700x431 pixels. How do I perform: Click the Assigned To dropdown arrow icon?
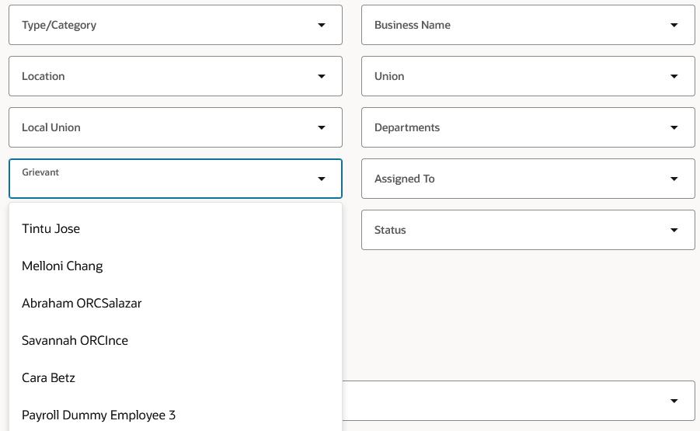coord(674,179)
